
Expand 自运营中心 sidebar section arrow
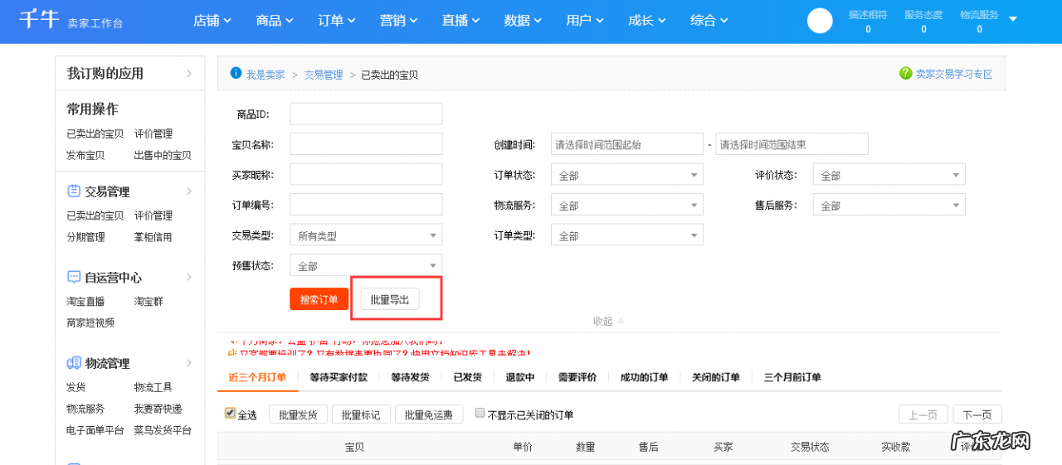pos(189,277)
